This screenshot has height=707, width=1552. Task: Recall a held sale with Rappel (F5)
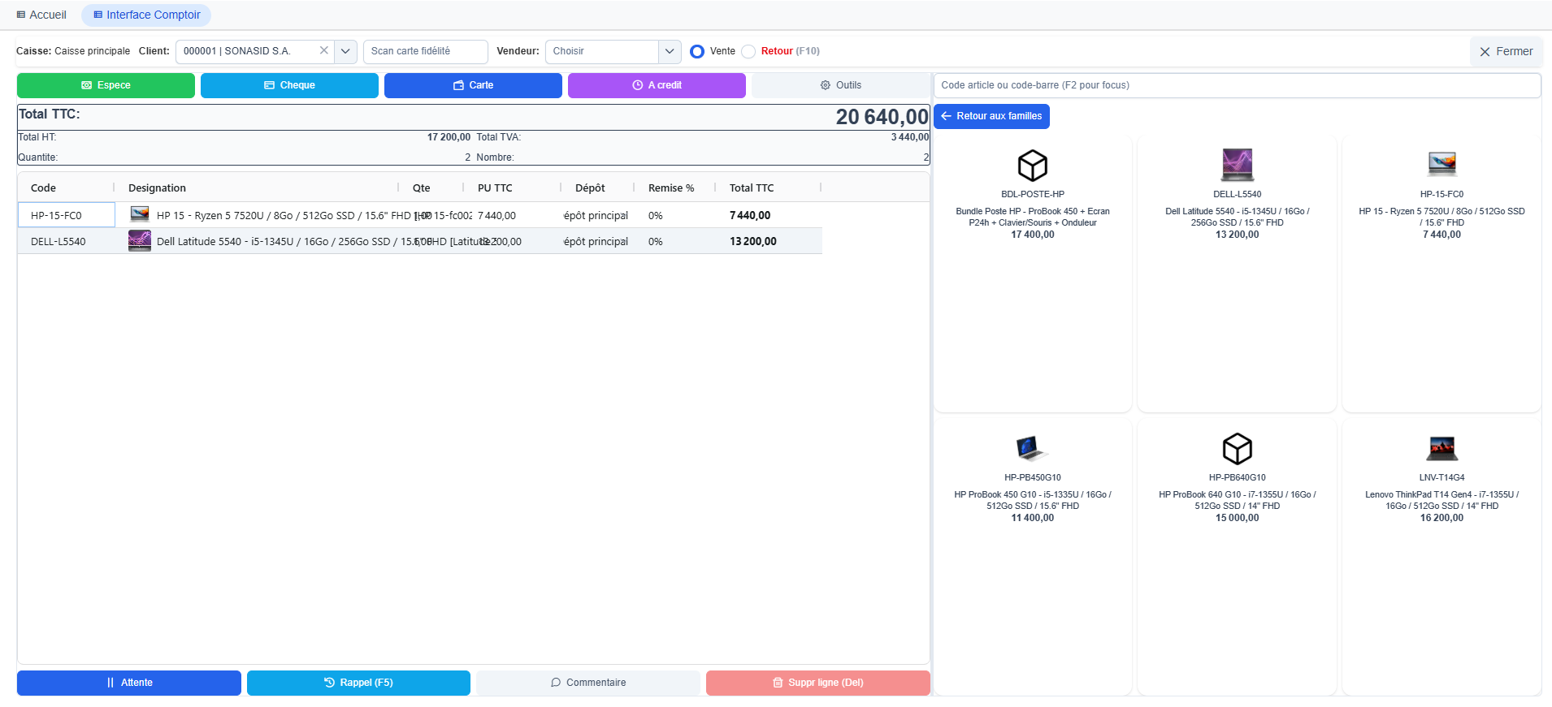click(x=358, y=683)
